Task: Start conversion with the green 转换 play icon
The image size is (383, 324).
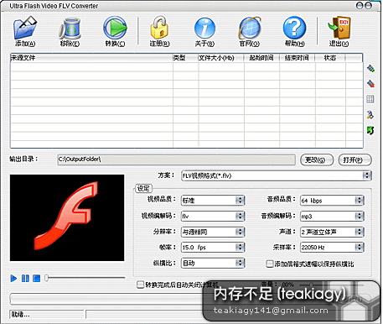Action: point(115,28)
